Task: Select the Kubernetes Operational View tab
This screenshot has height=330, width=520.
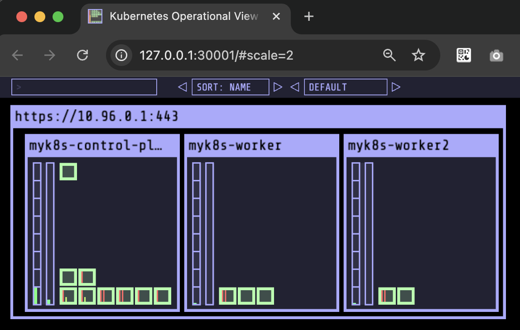Action: tap(186, 17)
